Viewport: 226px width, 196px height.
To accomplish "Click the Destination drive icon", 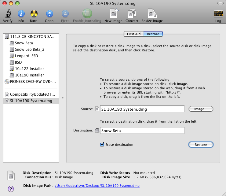I will tap(97, 130).
